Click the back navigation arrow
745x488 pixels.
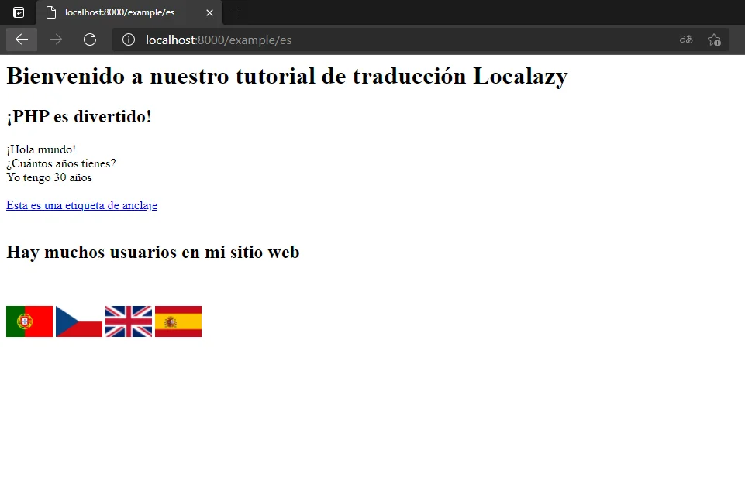point(21,40)
